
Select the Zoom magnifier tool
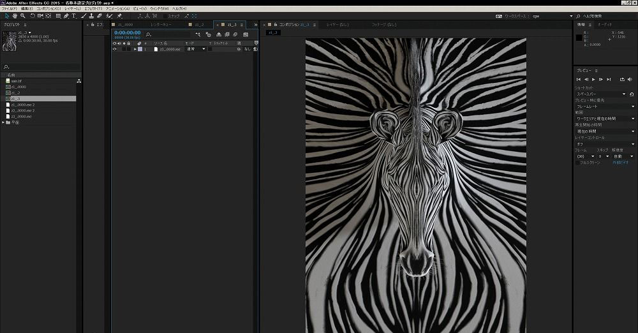(24, 16)
